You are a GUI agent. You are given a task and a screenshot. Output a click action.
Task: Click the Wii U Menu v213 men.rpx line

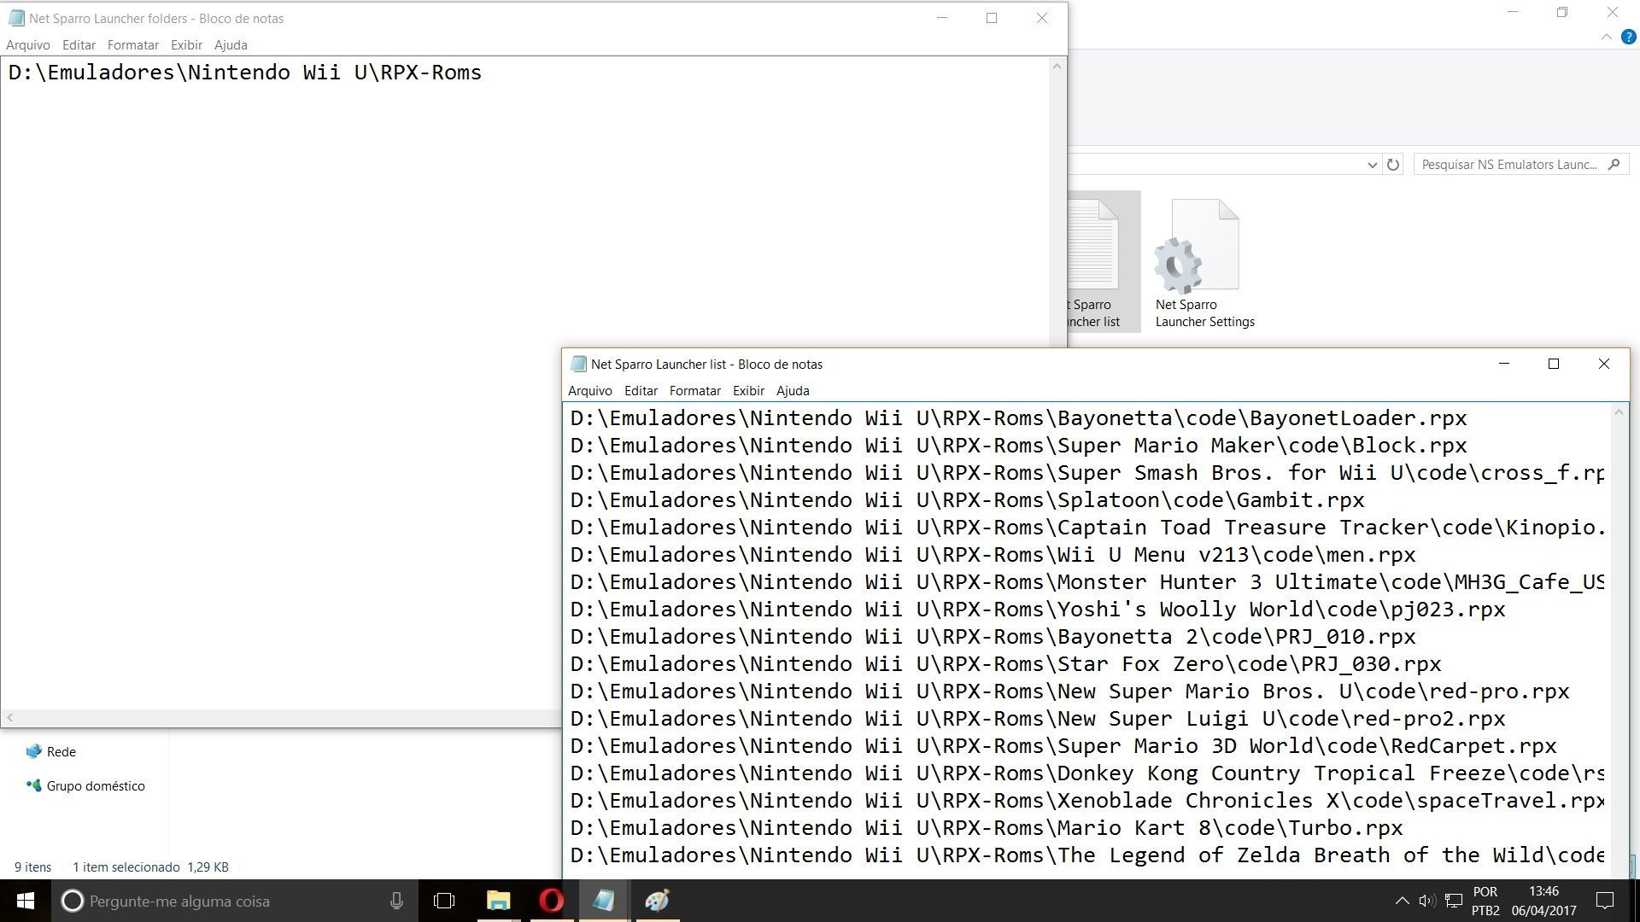tap(993, 555)
